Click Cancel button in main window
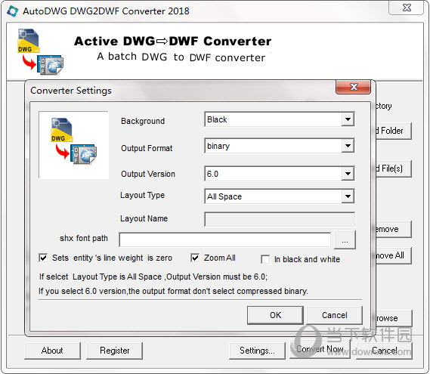 [384, 351]
